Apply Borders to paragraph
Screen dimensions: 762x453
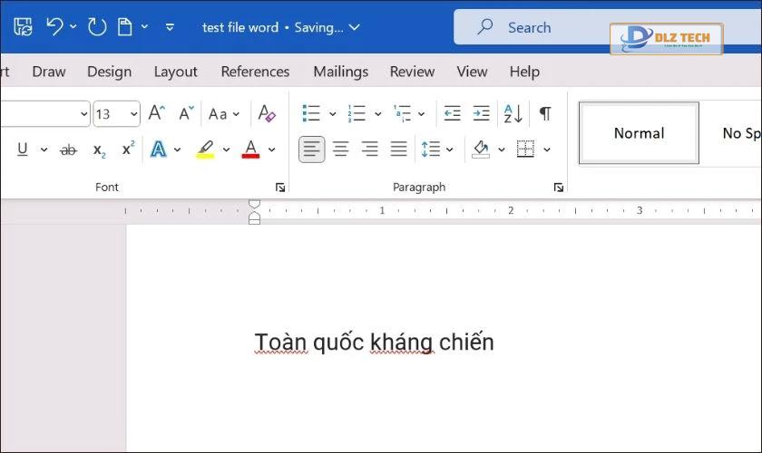(525, 149)
